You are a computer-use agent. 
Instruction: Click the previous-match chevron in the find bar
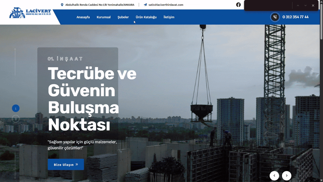298,5
